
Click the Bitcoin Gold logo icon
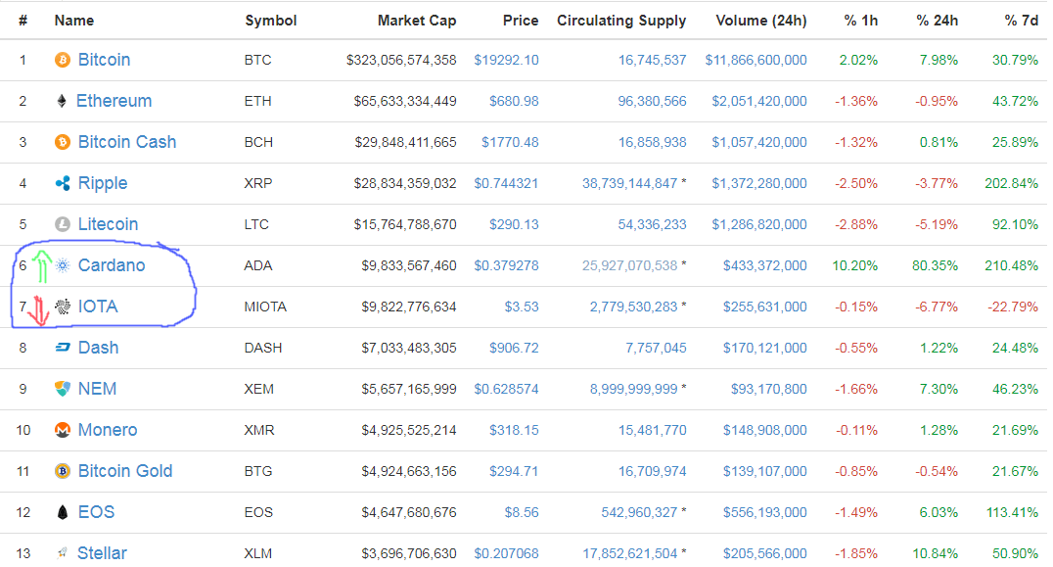(x=63, y=471)
